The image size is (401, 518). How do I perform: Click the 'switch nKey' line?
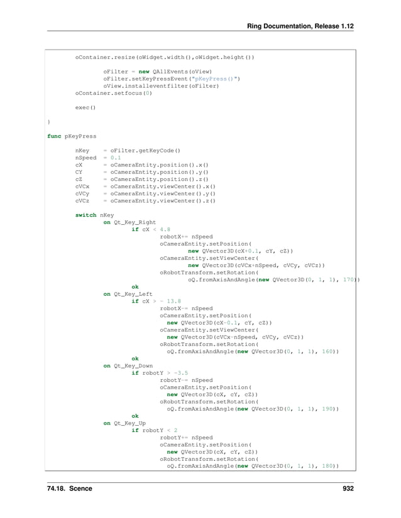(94, 215)
